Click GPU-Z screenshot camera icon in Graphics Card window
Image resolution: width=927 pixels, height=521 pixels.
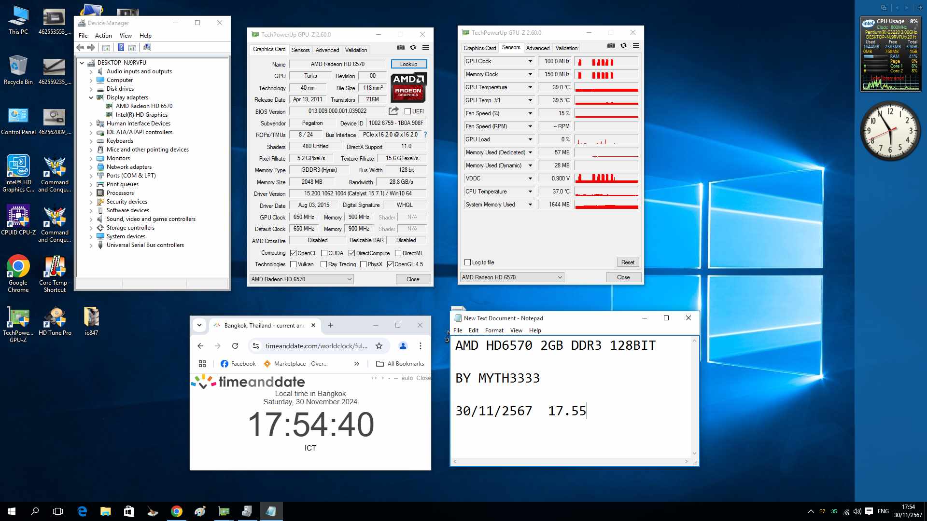click(x=400, y=47)
